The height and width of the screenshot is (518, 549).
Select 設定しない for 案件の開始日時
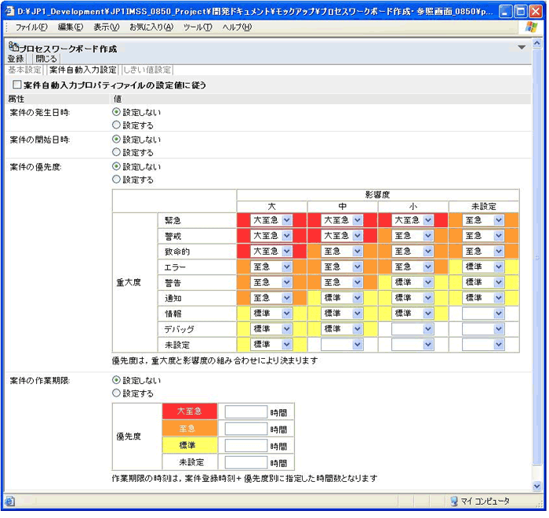117,139
